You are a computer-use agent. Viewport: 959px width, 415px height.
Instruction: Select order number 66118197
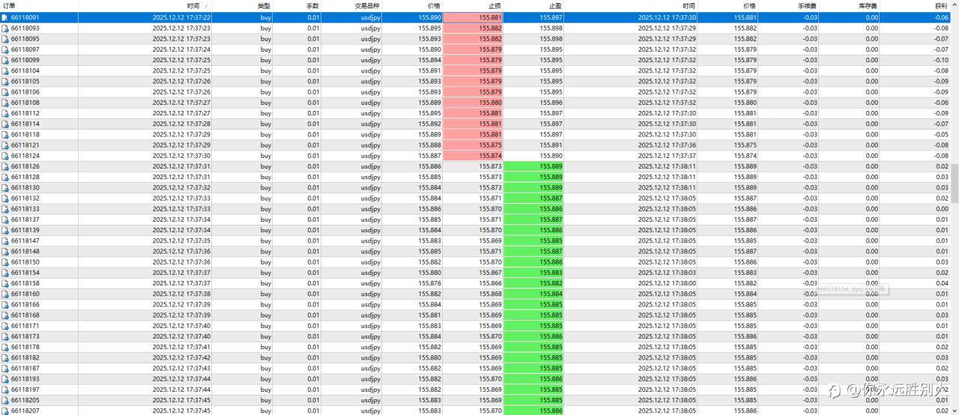click(25, 390)
